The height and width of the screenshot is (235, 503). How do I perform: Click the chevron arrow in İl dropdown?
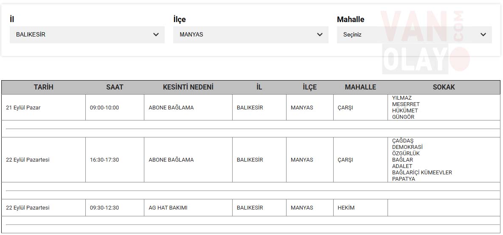click(156, 35)
